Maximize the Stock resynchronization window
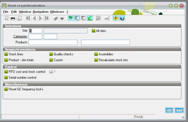Viewport: 188px width, 122px height. click(x=176, y=6)
